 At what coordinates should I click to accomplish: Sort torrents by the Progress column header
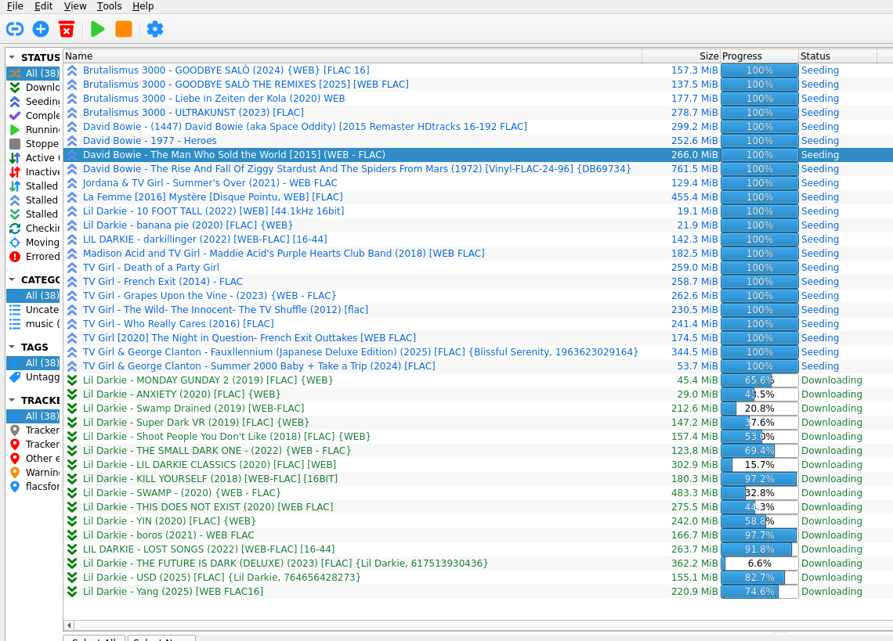[x=759, y=56]
